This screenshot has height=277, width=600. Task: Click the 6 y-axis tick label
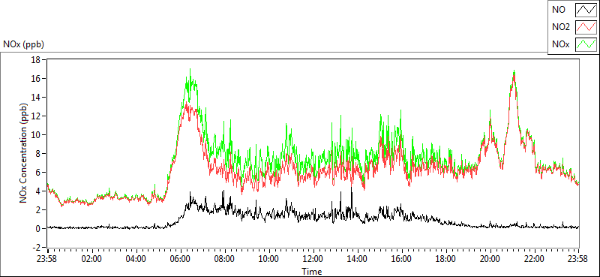pos(38,173)
